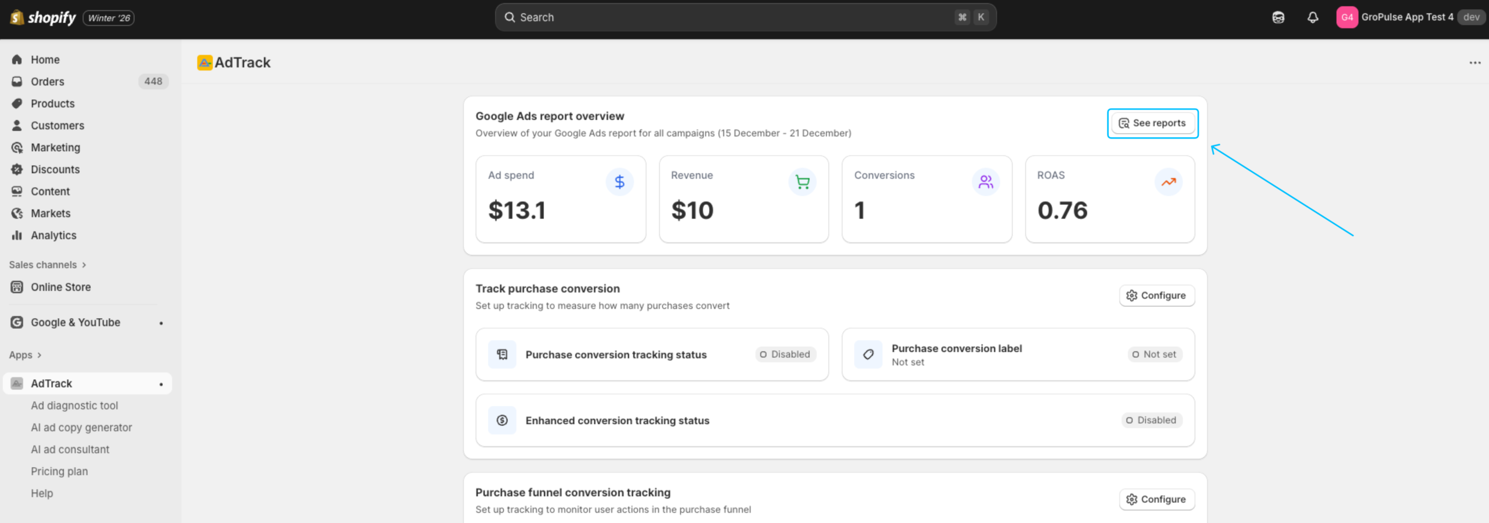Open the notifications bell
Viewport: 1489px width, 523px height.
click(1313, 17)
